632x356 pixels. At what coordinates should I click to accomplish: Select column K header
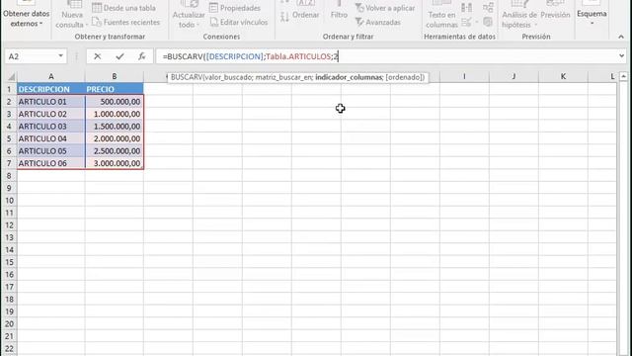(563, 76)
